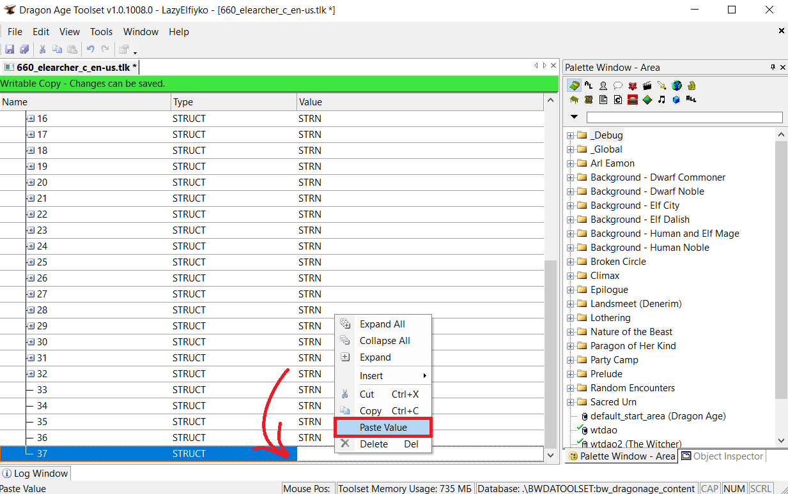Expand struct row 16
This screenshot has width=788, height=494.
pos(31,119)
